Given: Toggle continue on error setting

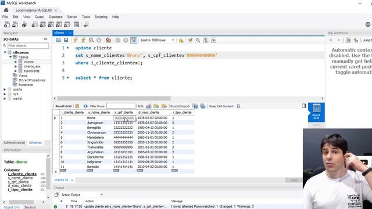Looking at the screenshot, I should point(109,40).
